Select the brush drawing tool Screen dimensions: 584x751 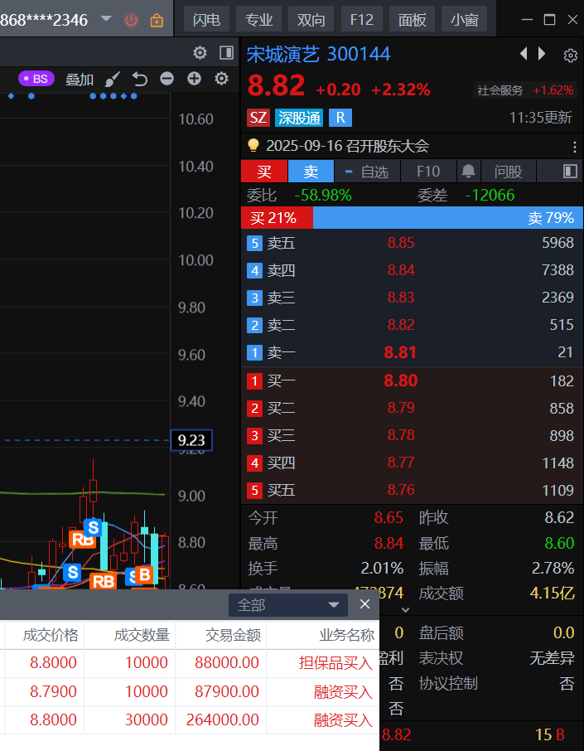click(112, 79)
